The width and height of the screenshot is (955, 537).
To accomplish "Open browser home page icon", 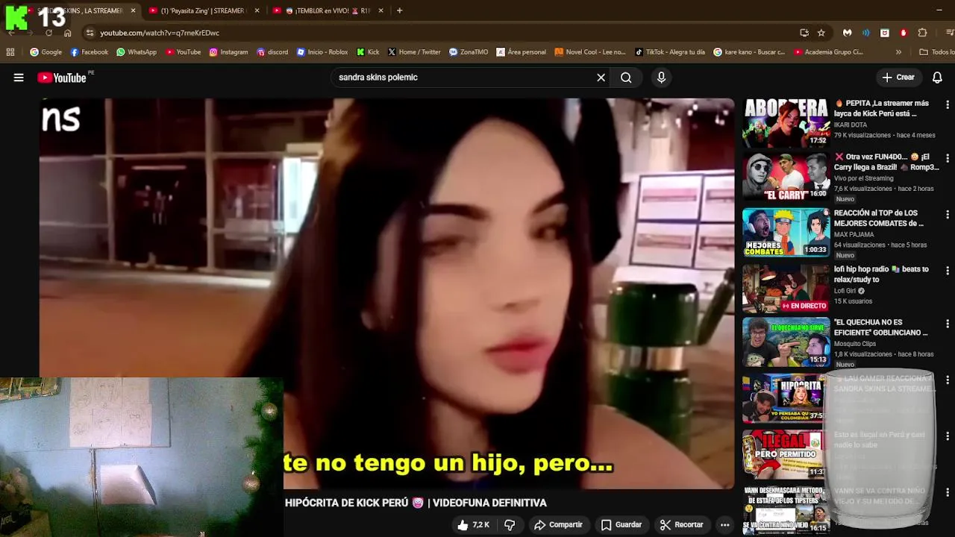I will click(x=67, y=33).
